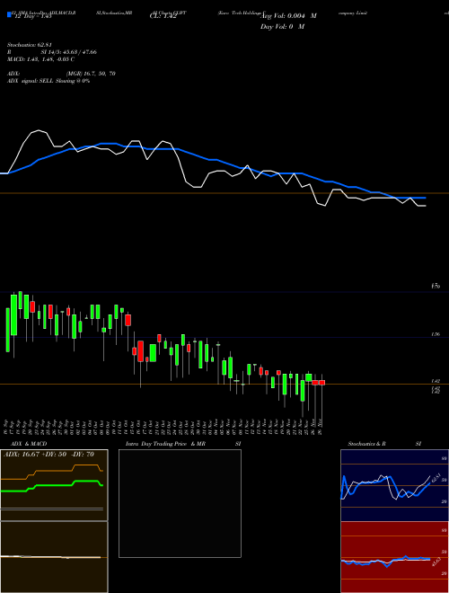Click the 'MACD: 1.48, 1.48, -0.05 C' line
The image size is (449, 593).
point(40,59)
